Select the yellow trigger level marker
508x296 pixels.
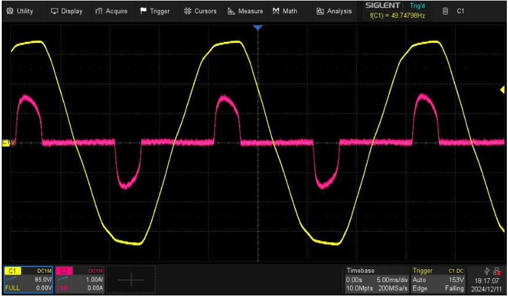(x=503, y=89)
